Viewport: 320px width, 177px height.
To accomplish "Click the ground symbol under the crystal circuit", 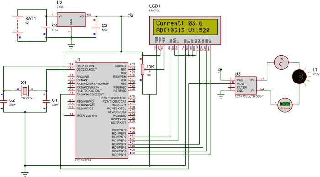I will click(25, 174).
